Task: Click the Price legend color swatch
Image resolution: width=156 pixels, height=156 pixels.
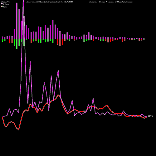Action: pos(2,7)
